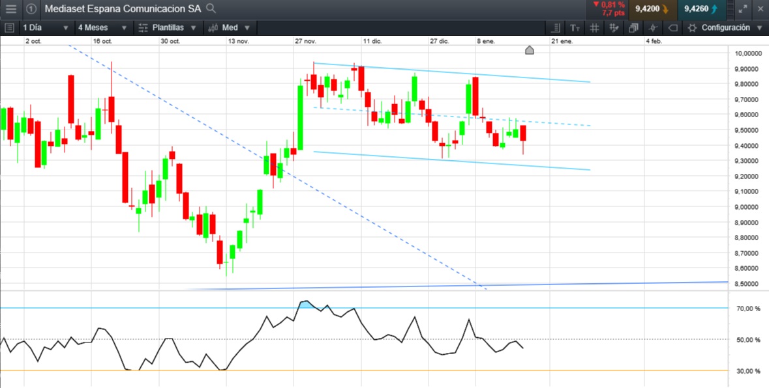Click the circled number one icon
Image resolution: width=769 pixels, height=388 pixels.
(31, 9)
